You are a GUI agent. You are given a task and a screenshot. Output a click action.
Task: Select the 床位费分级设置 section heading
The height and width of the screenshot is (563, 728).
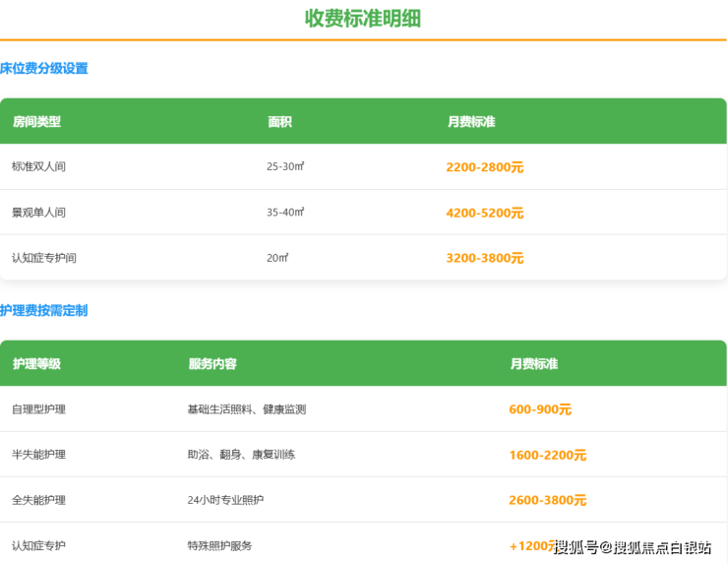point(44,69)
